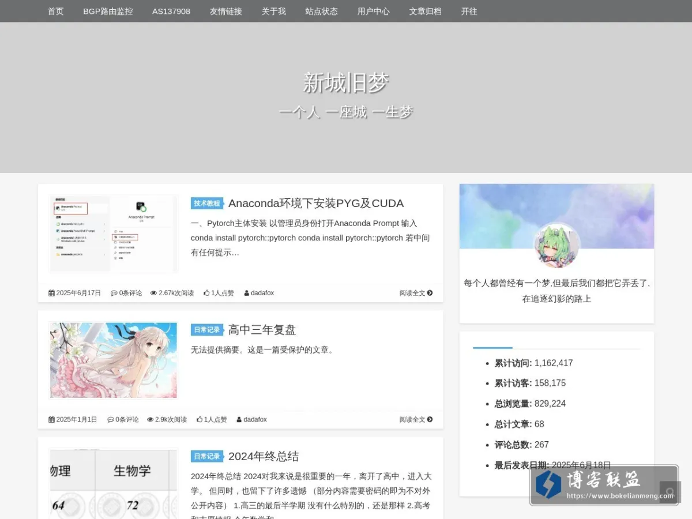Go to 友情链接 page
Viewport: 692px width, 519px height.
(226, 11)
